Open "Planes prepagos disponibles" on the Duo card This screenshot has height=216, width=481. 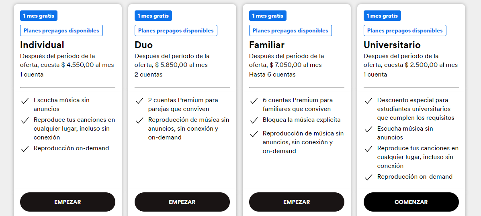pos(176,30)
